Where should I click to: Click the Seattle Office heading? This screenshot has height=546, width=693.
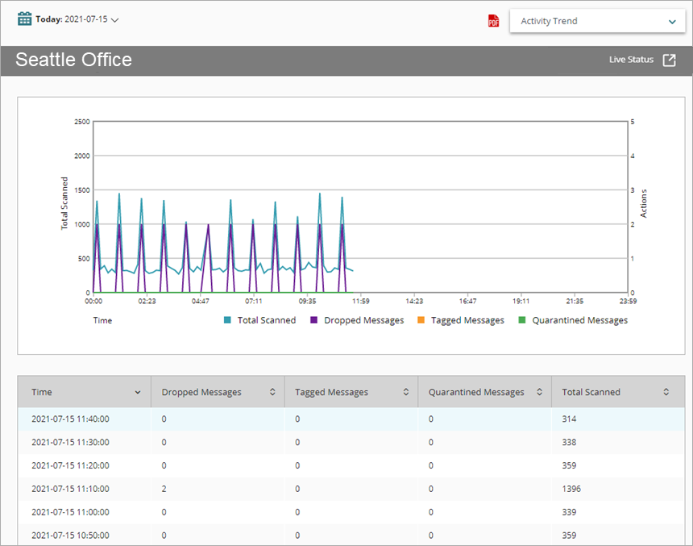click(x=74, y=59)
